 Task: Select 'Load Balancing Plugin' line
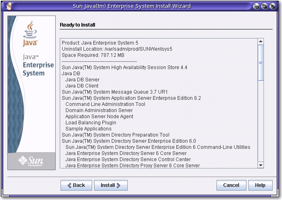pyautogui.click(x=90, y=123)
